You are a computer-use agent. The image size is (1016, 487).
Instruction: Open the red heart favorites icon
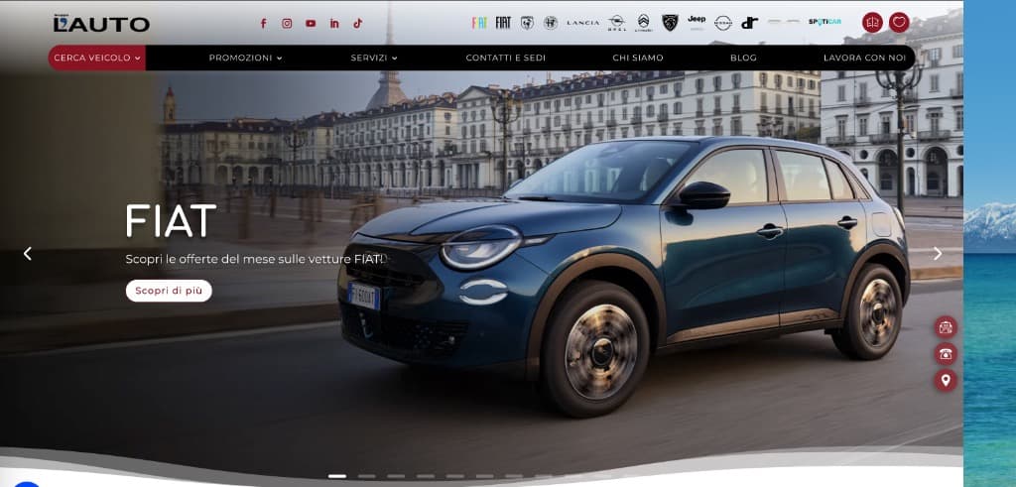click(x=899, y=23)
